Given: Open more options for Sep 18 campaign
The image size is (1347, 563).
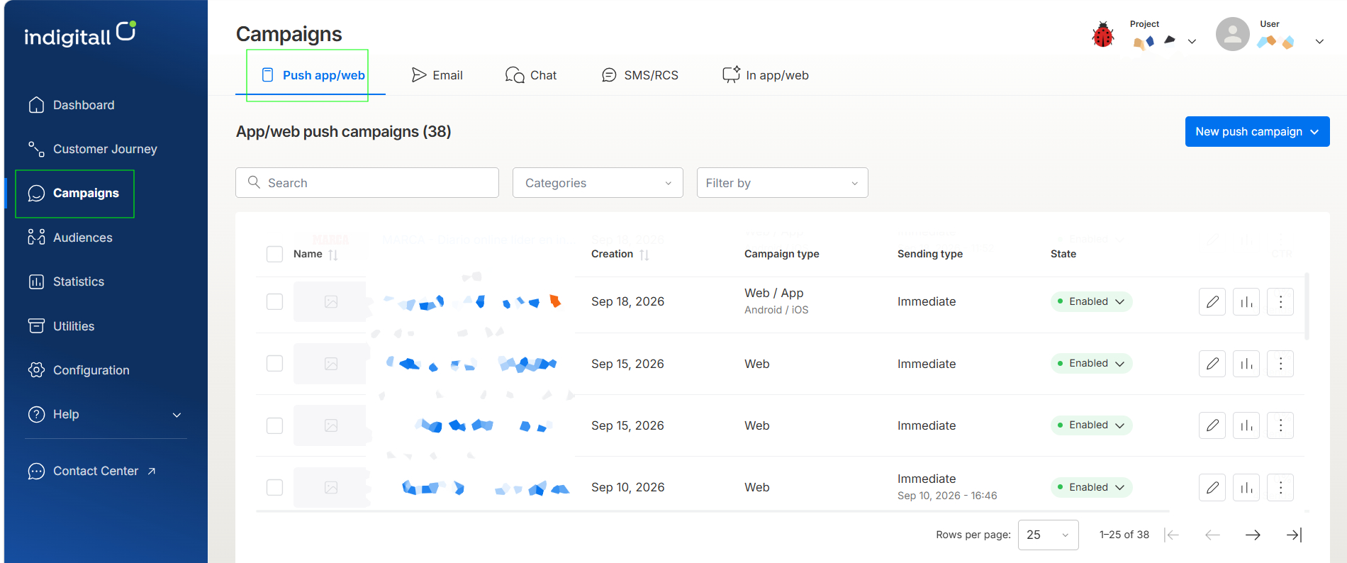Looking at the screenshot, I should point(1280,302).
